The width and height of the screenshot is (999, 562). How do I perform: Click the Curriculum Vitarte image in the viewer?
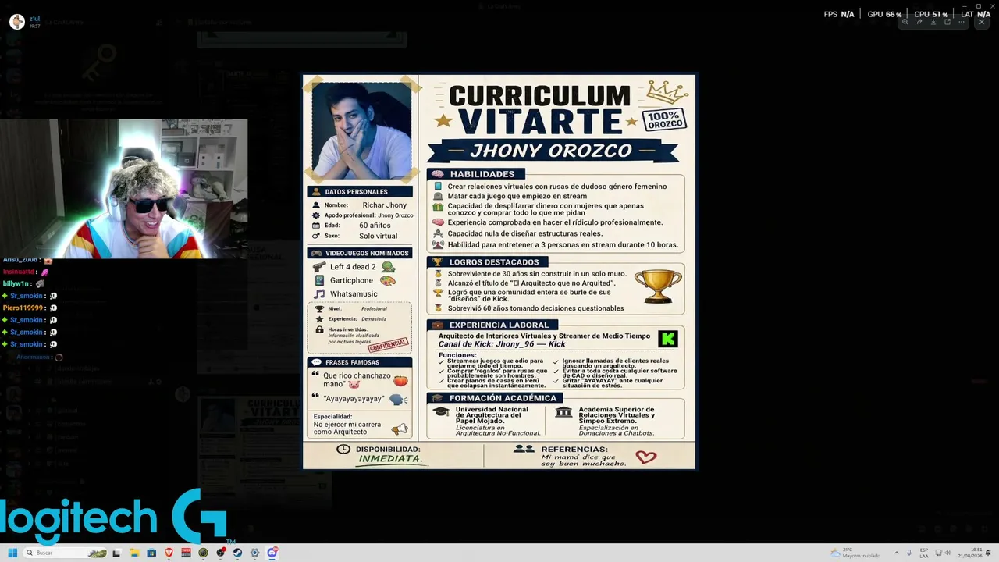coord(499,272)
